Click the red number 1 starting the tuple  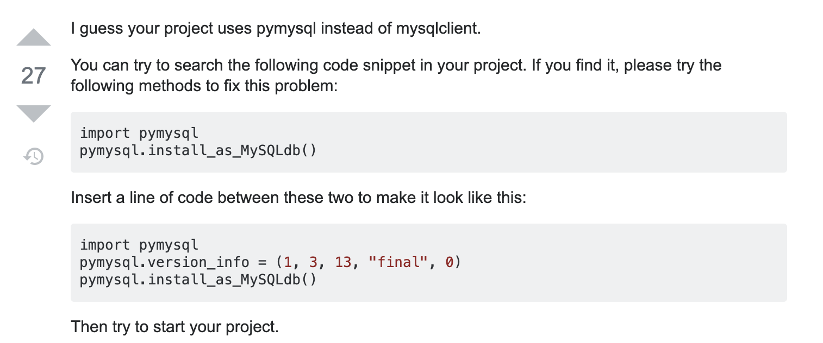pyautogui.click(x=288, y=263)
